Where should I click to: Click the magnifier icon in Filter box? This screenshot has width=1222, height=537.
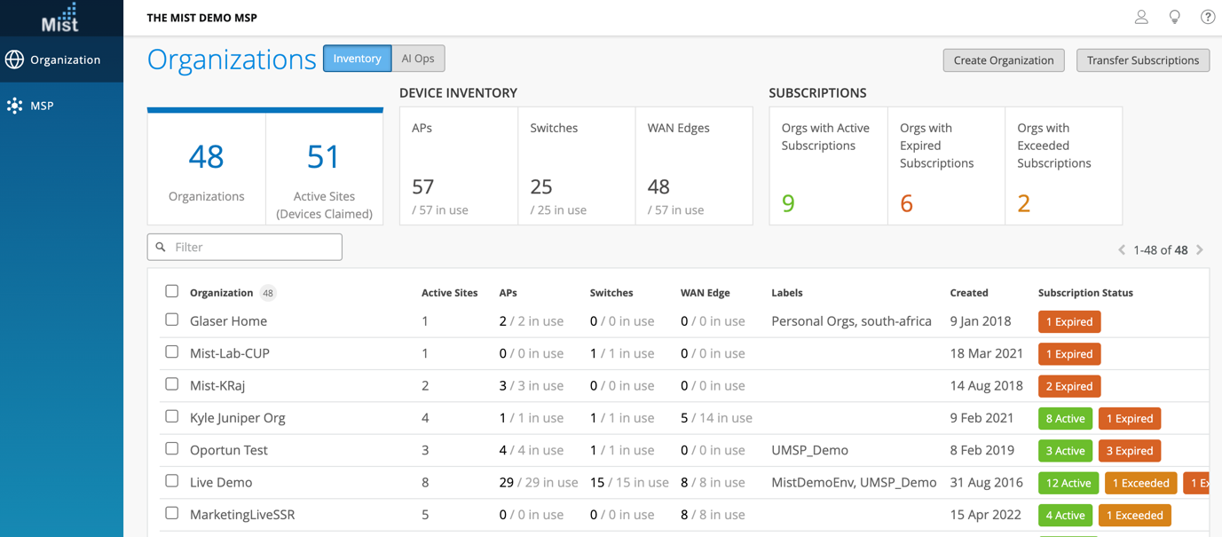(161, 247)
